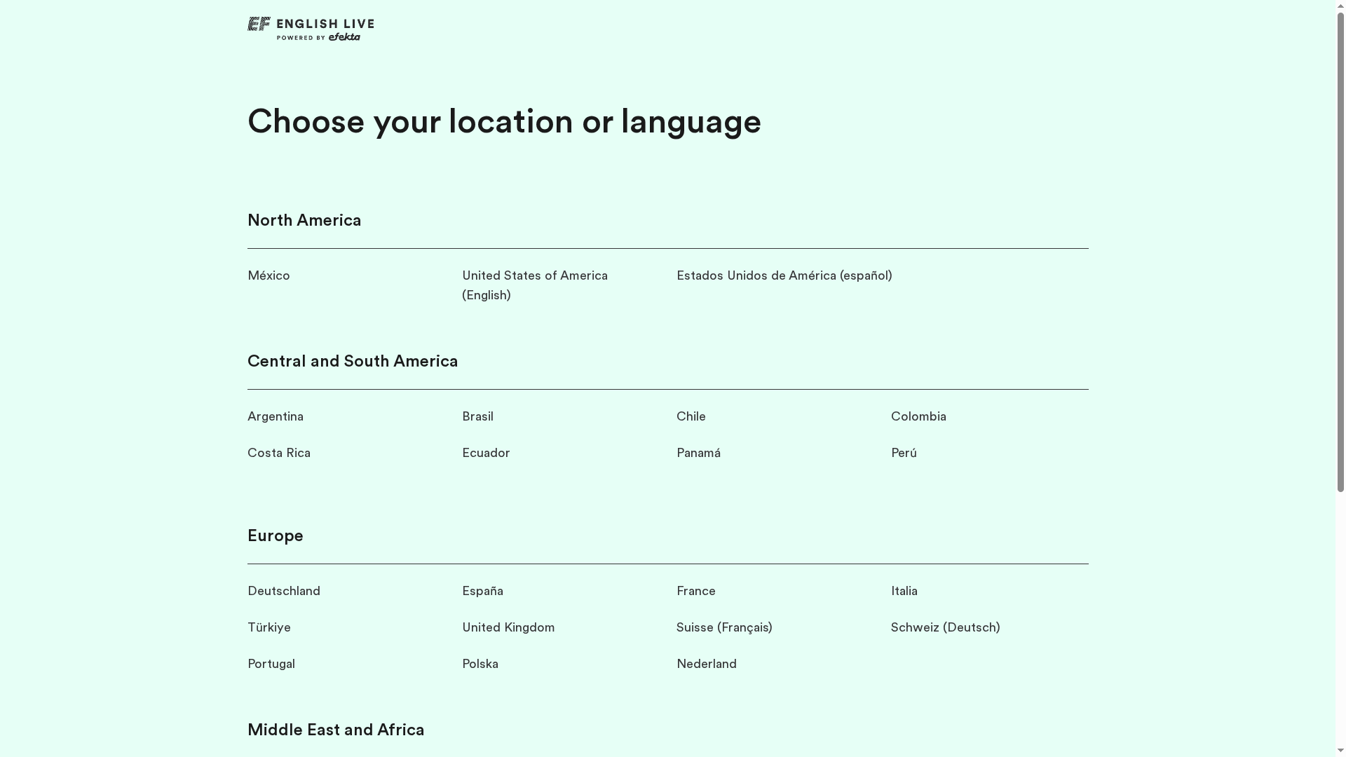Image resolution: width=1346 pixels, height=757 pixels.
Task: Select Türkiye as your location
Action: click(x=268, y=627)
